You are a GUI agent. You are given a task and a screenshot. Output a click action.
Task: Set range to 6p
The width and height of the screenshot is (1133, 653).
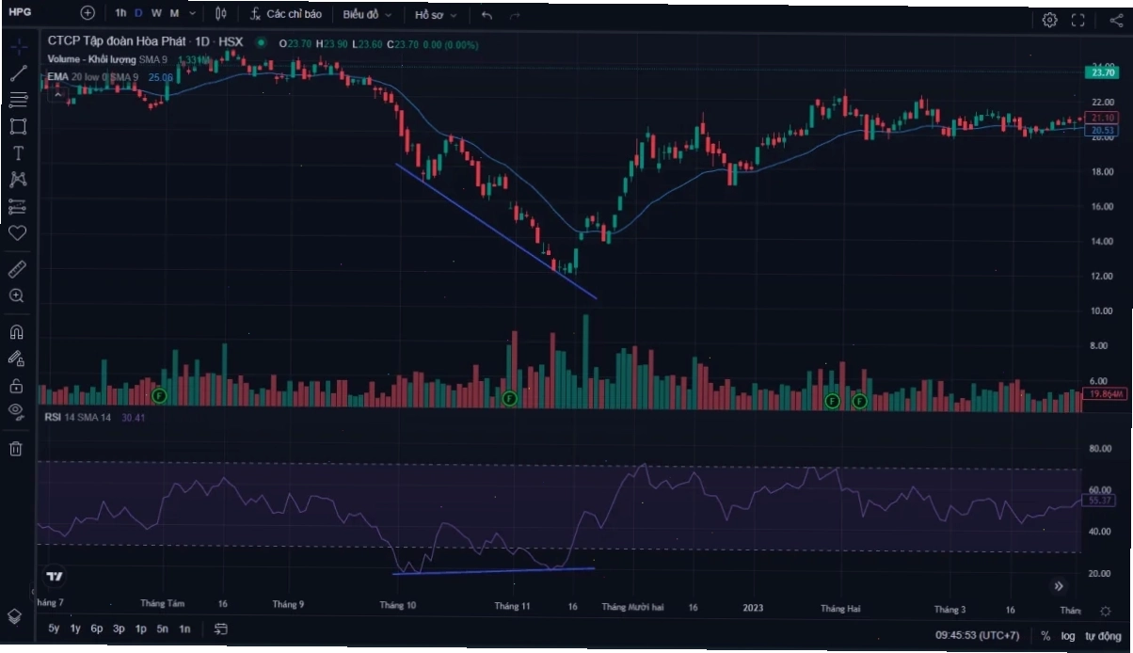97,629
